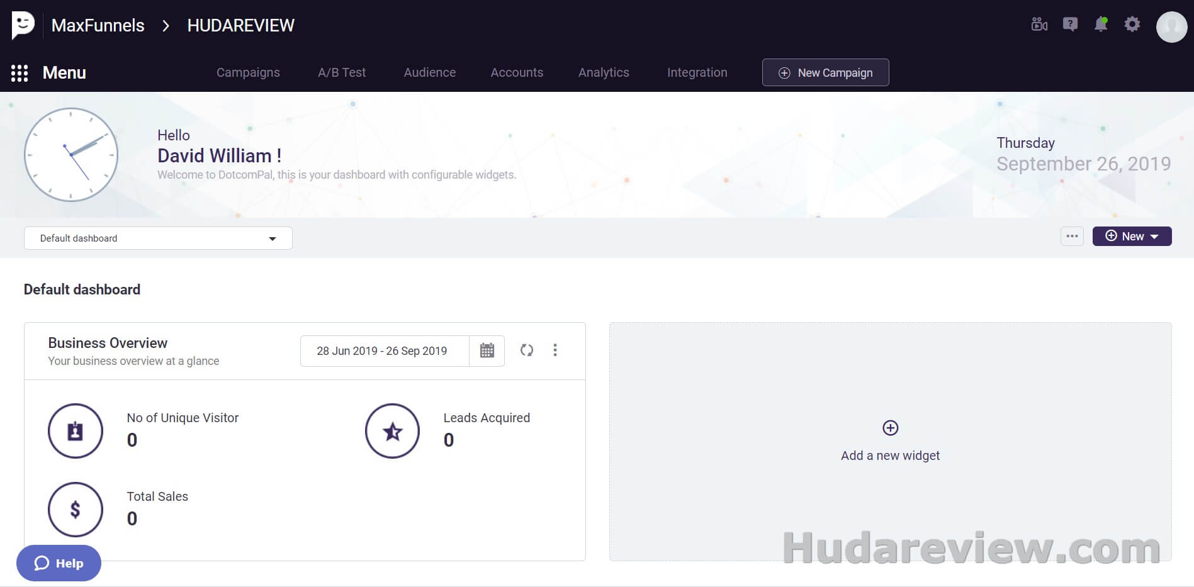The height and width of the screenshot is (587, 1194).
Task: Open Business Overview three-dot options
Action: click(555, 350)
